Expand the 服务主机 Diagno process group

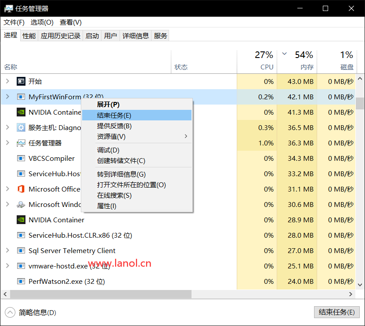7,127
